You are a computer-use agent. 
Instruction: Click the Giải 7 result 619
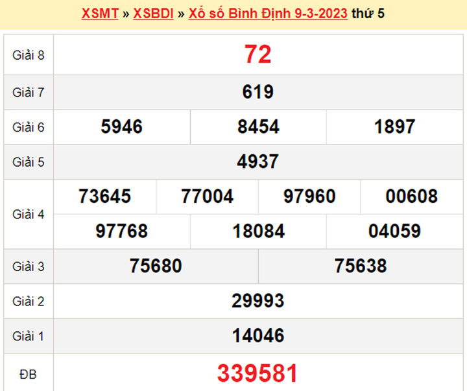point(257,92)
